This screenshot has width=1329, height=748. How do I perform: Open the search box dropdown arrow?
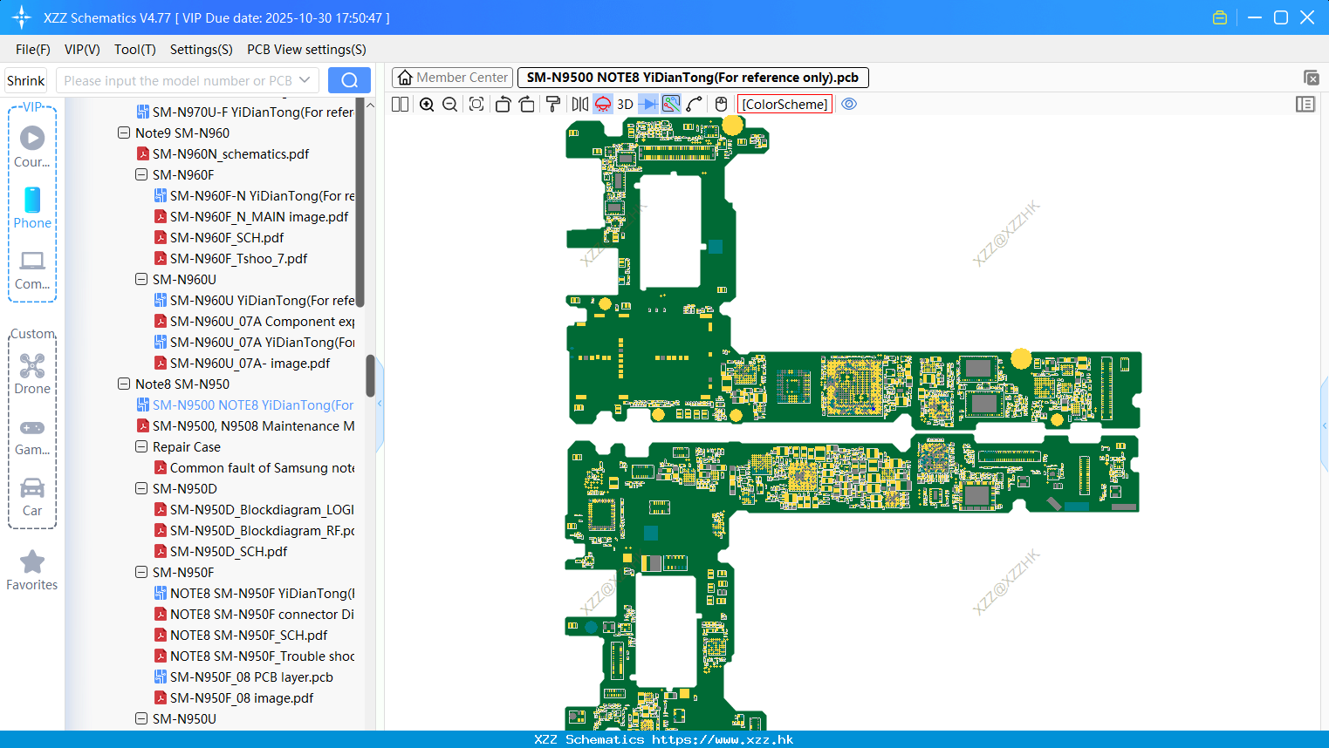click(305, 80)
